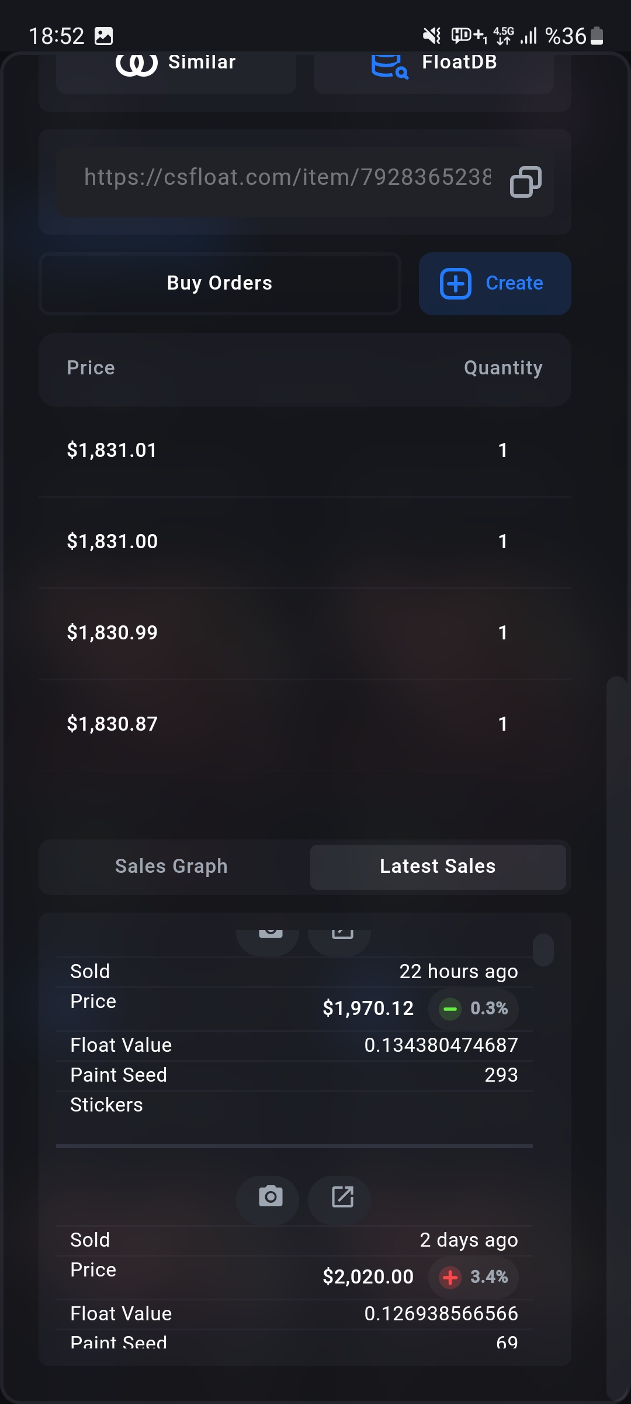Open external link for the $2,020.00 sale
The width and height of the screenshot is (631, 1404).
(342, 1196)
